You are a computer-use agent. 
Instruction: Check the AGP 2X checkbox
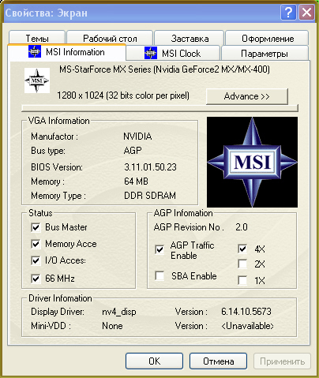tap(242, 264)
